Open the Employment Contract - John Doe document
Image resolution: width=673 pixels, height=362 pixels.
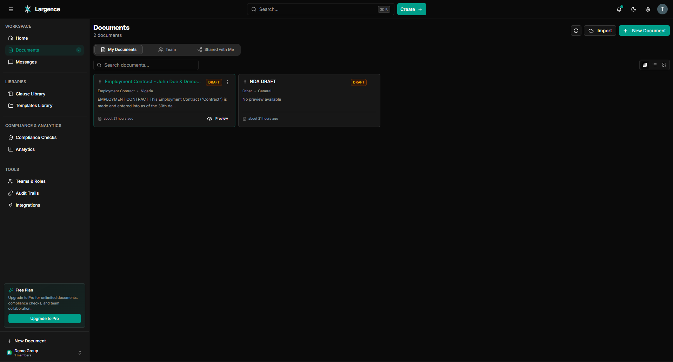click(153, 81)
